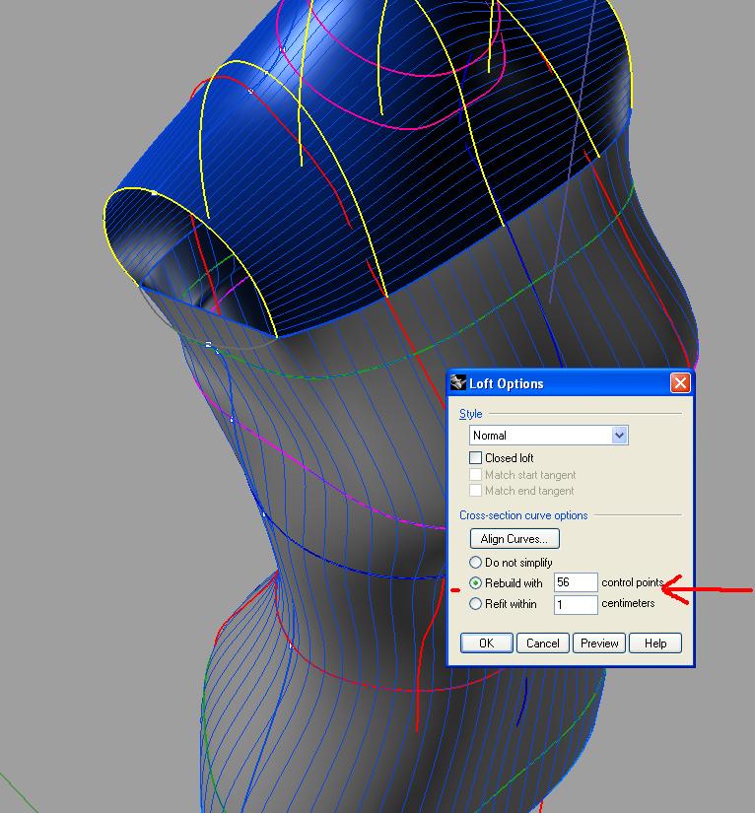Click the control points field showing 56
Screen dimensions: 755x813
pyautogui.click(x=576, y=582)
